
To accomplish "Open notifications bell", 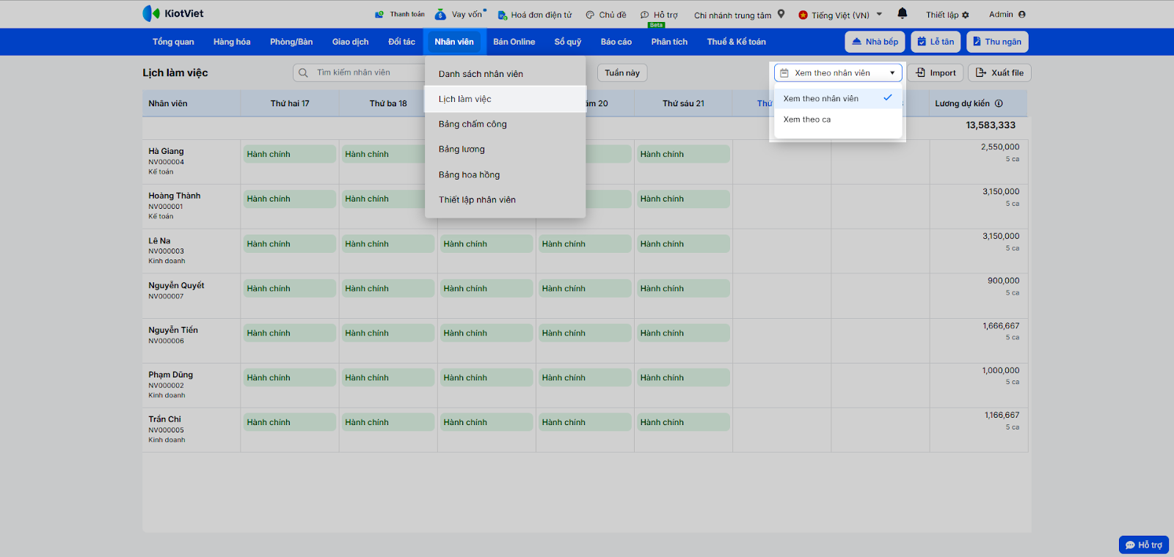I will point(903,13).
